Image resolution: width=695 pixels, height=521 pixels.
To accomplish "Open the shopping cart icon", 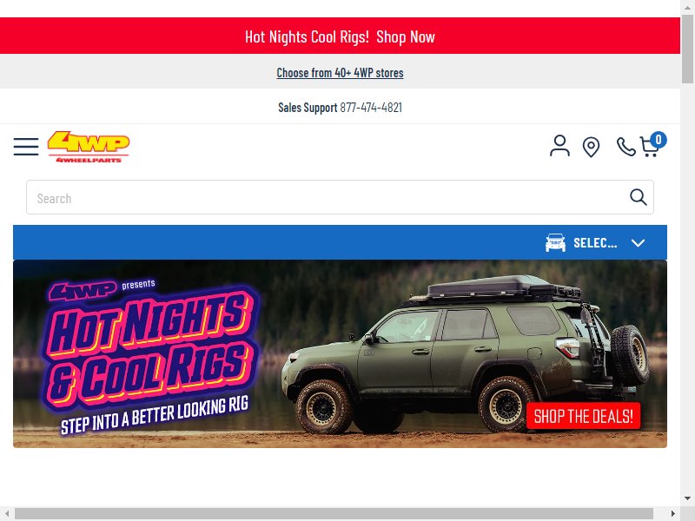I will [649, 148].
